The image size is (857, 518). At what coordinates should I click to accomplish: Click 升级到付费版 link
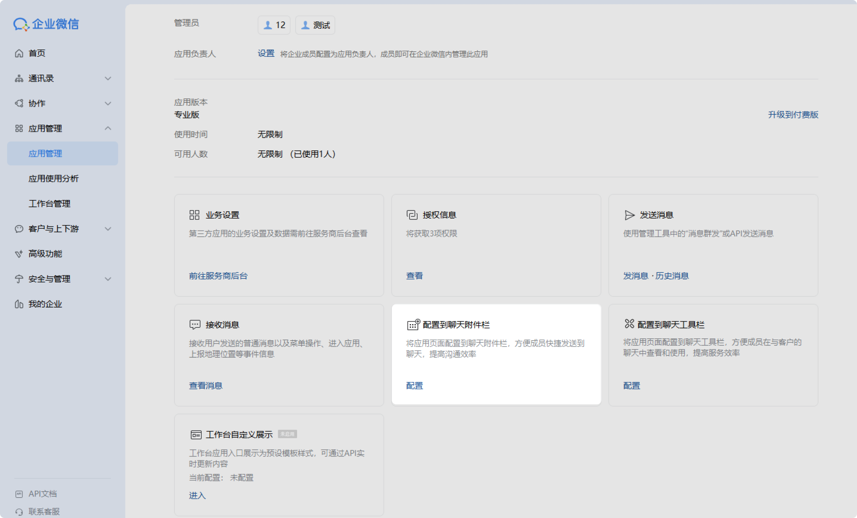click(x=793, y=115)
